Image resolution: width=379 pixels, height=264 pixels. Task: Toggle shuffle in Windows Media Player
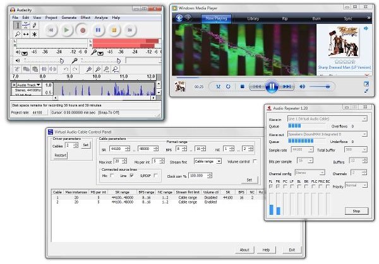coord(219,86)
